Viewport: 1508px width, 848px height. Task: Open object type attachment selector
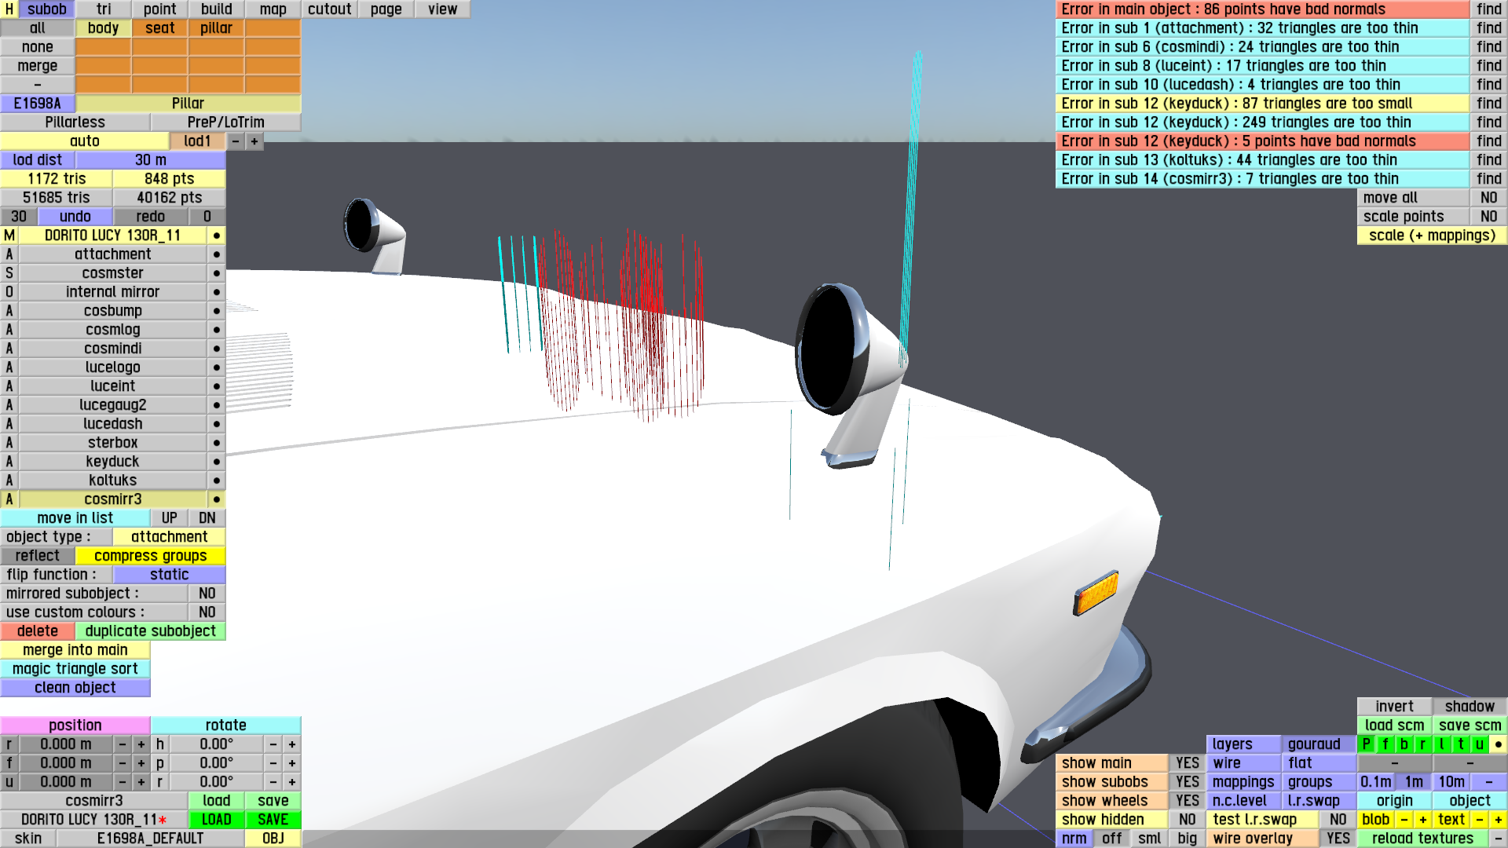point(169,537)
